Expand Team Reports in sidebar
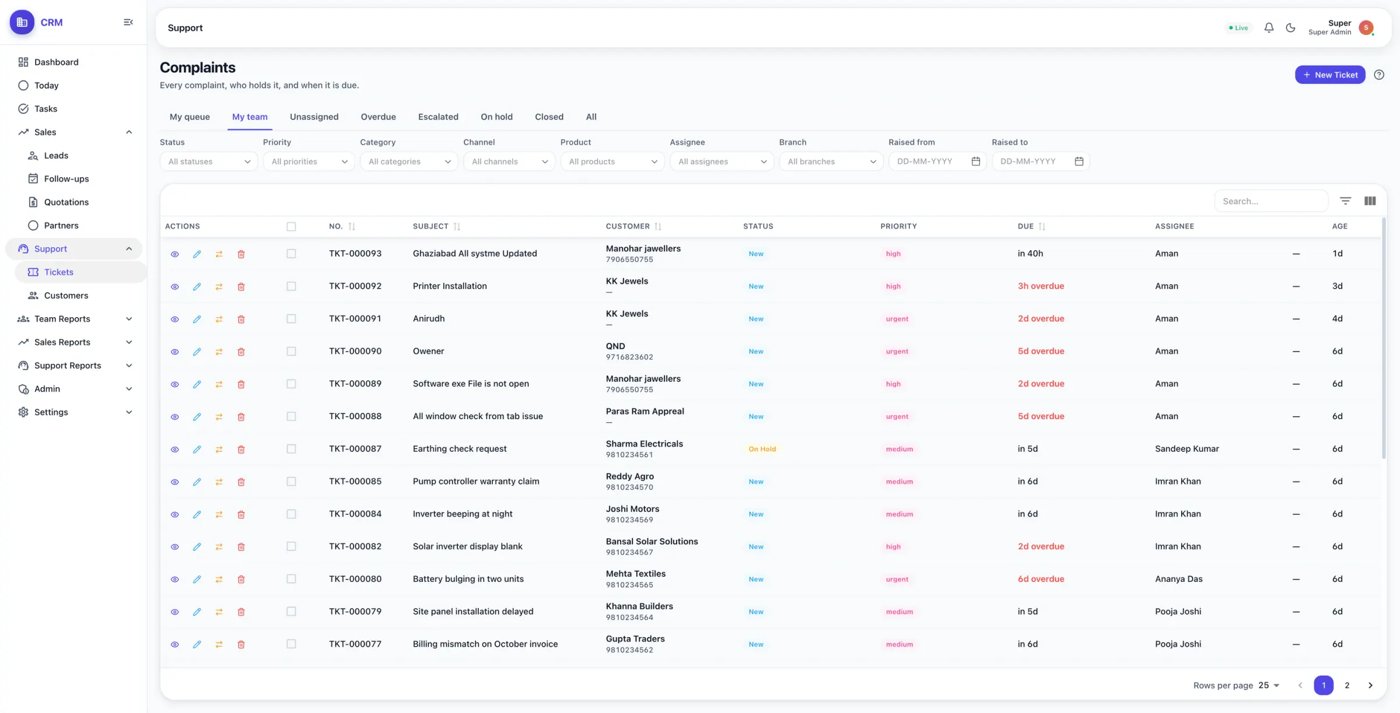This screenshot has height=713, width=1400. [75, 319]
